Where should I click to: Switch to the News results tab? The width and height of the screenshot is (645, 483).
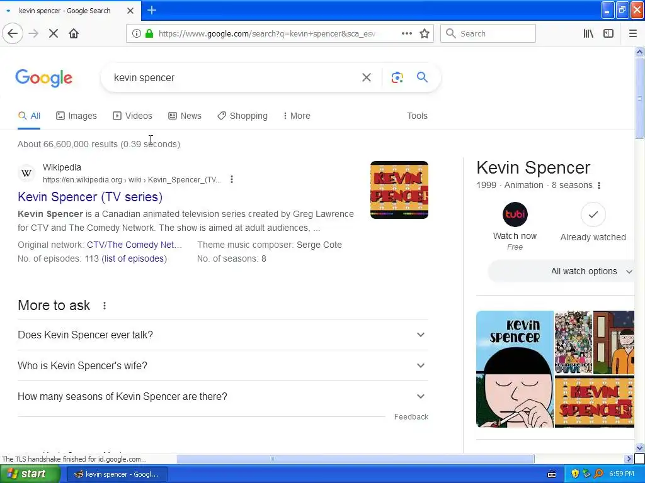point(185,116)
